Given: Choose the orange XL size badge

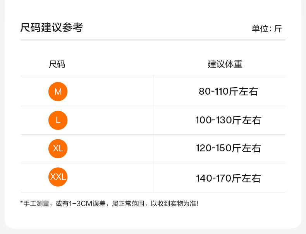Looking at the screenshot, I should pos(58,148).
